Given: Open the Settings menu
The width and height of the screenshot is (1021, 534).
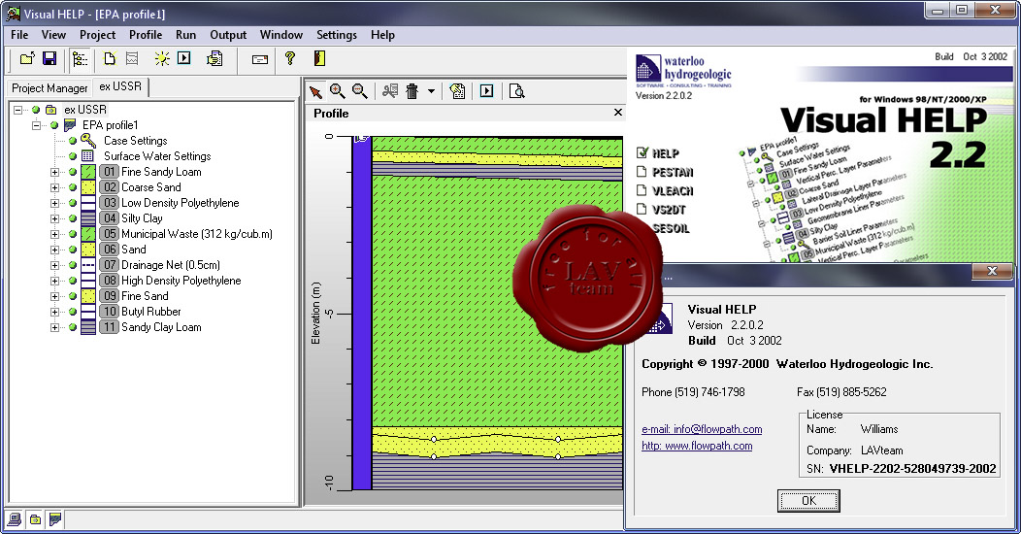Looking at the screenshot, I should point(337,35).
